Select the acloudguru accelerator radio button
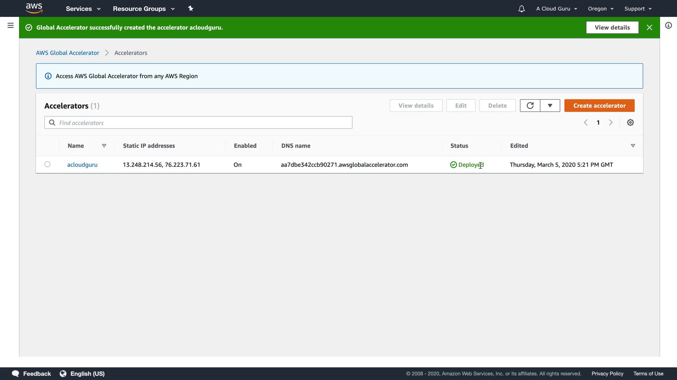The width and height of the screenshot is (677, 380). (48, 164)
